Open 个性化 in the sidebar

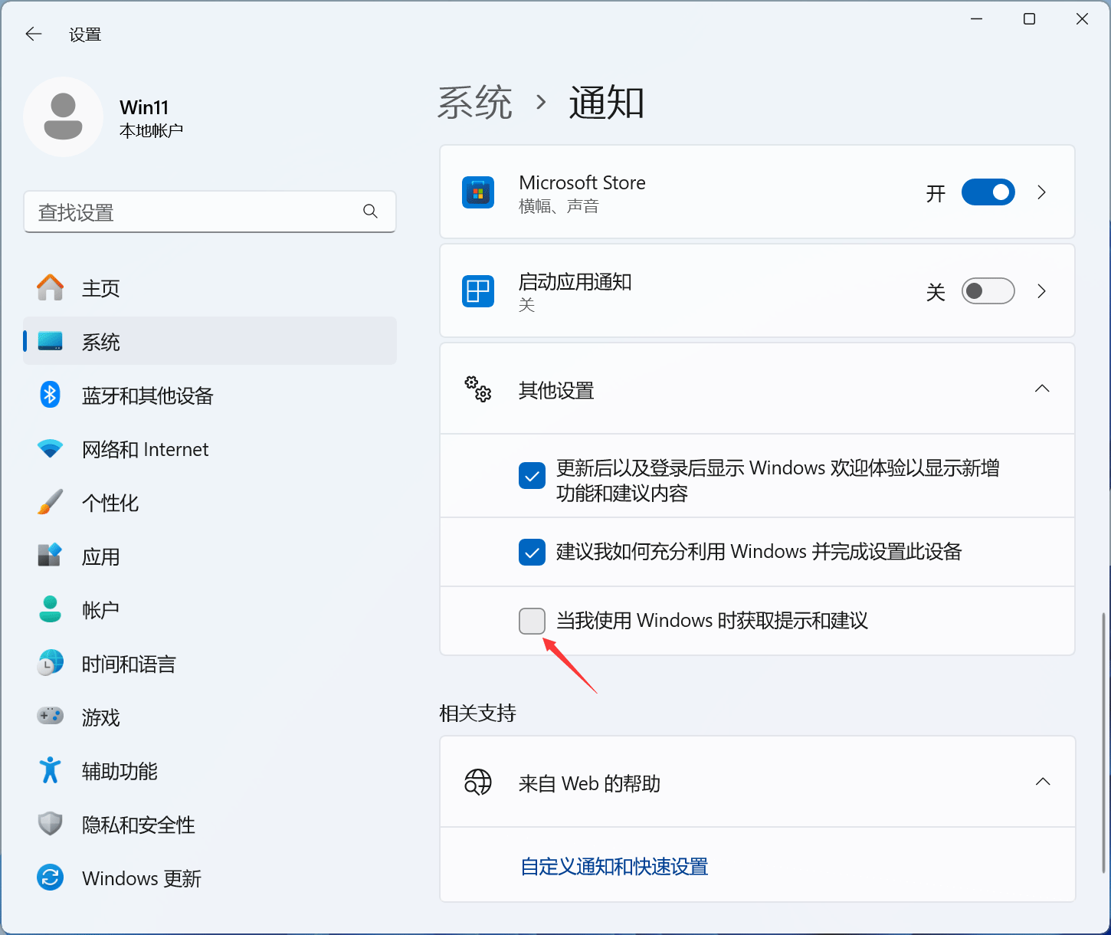pyautogui.click(x=110, y=503)
